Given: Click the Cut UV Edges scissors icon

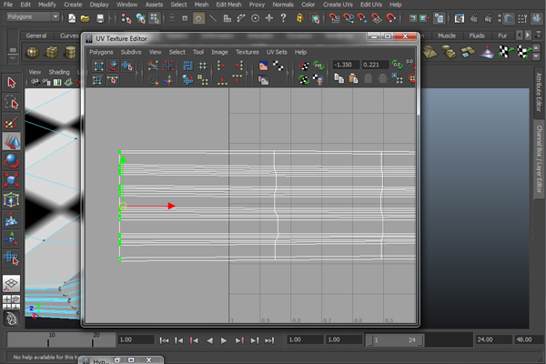Looking at the screenshot, I should (x=153, y=66).
